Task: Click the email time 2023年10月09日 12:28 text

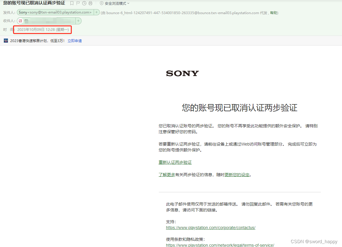Action: (x=43, y=30)
